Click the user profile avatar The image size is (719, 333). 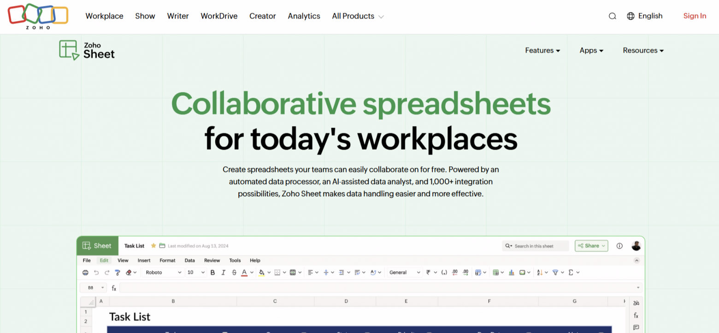636,246
